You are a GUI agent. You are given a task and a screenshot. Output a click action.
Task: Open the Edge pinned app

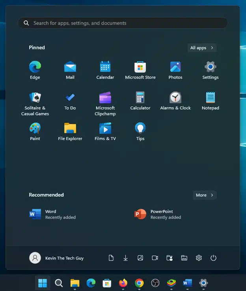tap(35, 70)
